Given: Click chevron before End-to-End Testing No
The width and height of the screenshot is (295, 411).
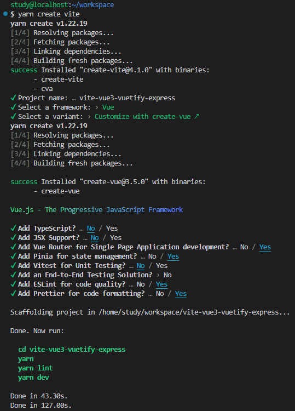Looking at the screenshot, I should tap(158, 275).
